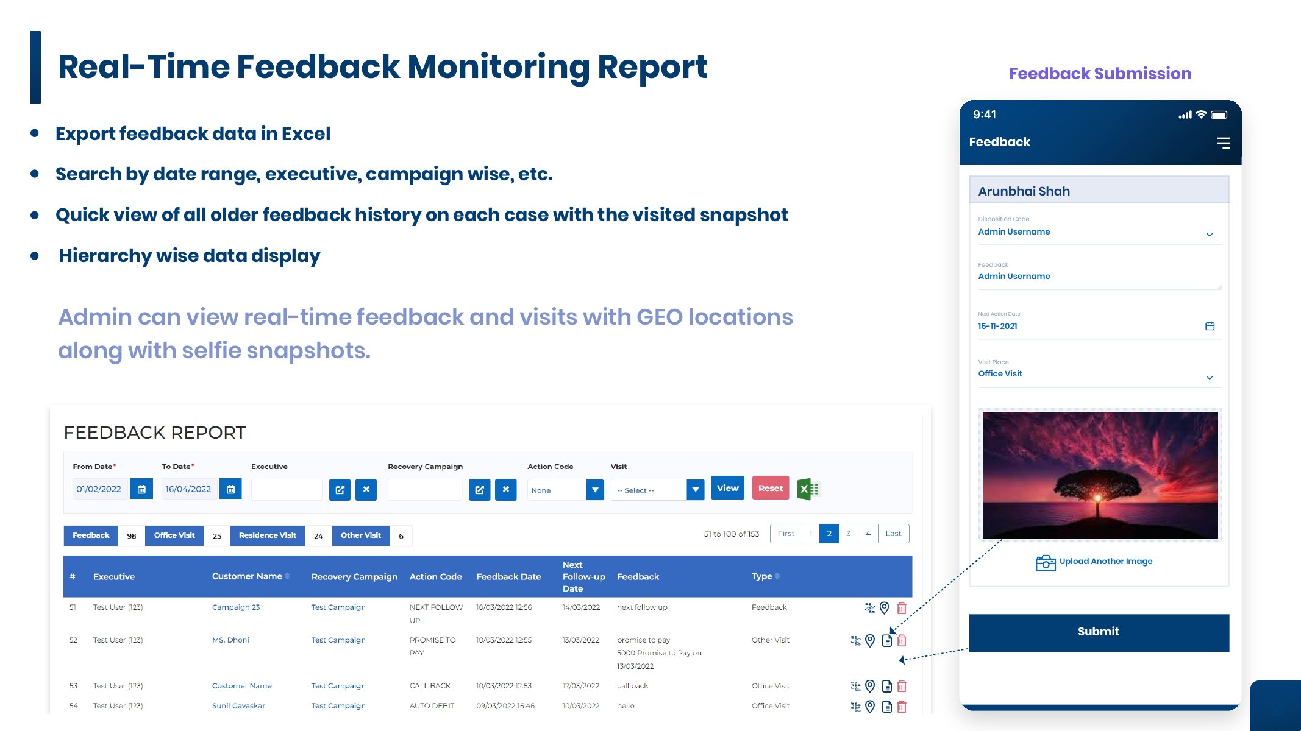Image resolution: width=1301 pixels, height=731 pixels.
Task: Open Test Campaign link in row 51
Action: 338,607
